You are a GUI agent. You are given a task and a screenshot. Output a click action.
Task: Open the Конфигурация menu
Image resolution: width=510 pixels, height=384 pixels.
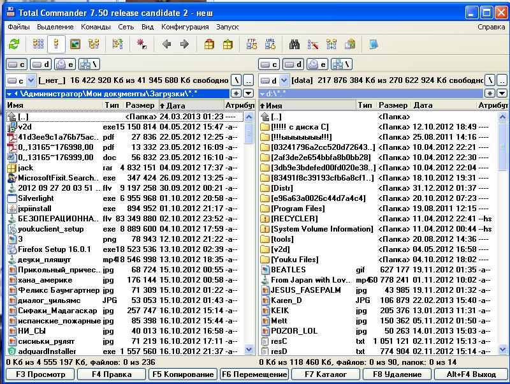click(185, 27)
